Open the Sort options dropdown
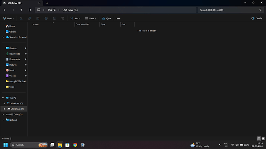 [75, 18]
